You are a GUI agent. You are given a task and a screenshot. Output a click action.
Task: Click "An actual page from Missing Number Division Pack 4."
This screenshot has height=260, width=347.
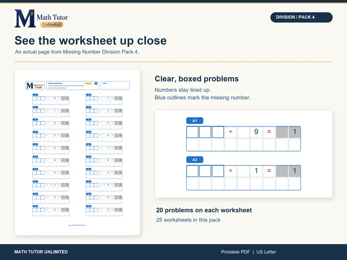click(x=77, y=52)
